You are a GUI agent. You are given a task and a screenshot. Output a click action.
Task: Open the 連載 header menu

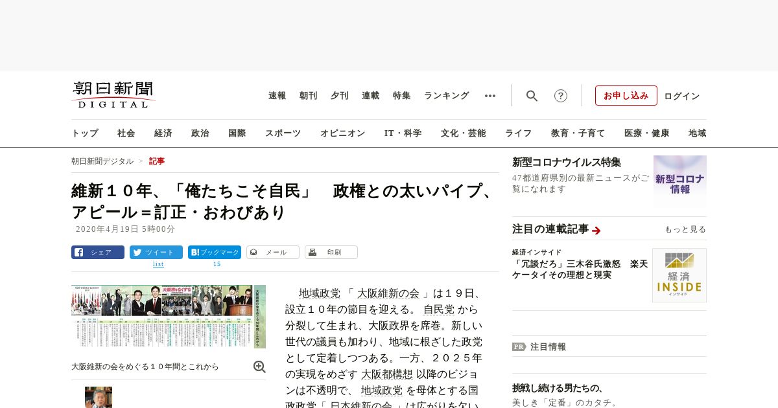(x=371, y=96)
